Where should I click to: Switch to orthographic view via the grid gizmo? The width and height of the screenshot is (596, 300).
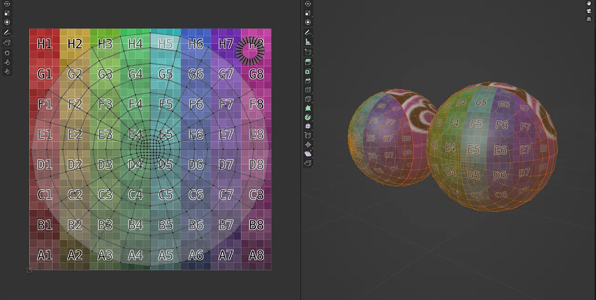tap(589, 19)
